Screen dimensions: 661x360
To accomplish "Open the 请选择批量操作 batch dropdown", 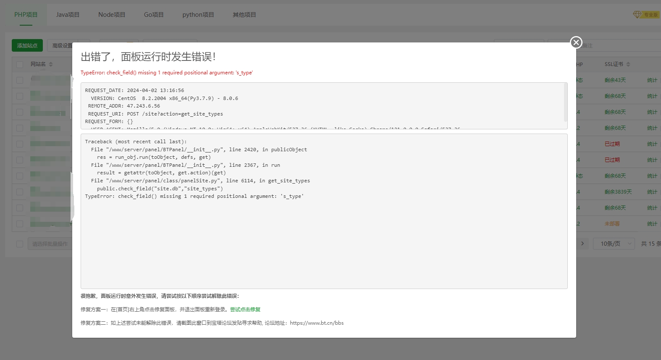I will (50, 244).
